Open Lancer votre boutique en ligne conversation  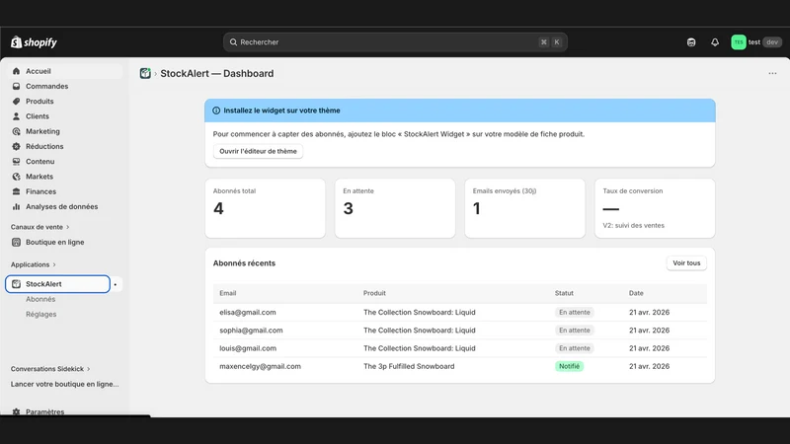pyautogui.click(x=64, y=384)
